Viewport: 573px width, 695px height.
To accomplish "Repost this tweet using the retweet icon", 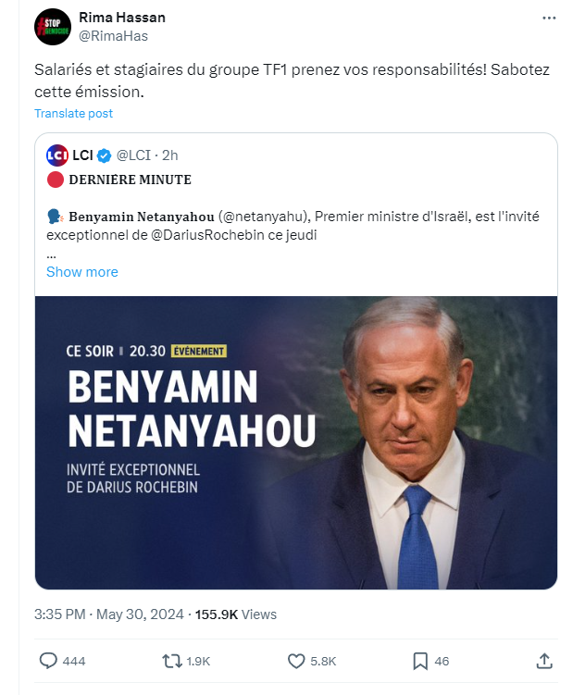I will coord(172,661).
